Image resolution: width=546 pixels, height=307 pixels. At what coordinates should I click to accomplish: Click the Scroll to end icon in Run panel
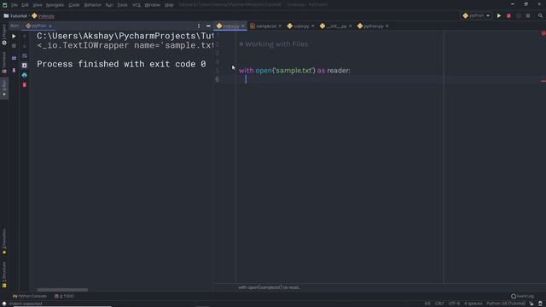[x=25, y=66]
